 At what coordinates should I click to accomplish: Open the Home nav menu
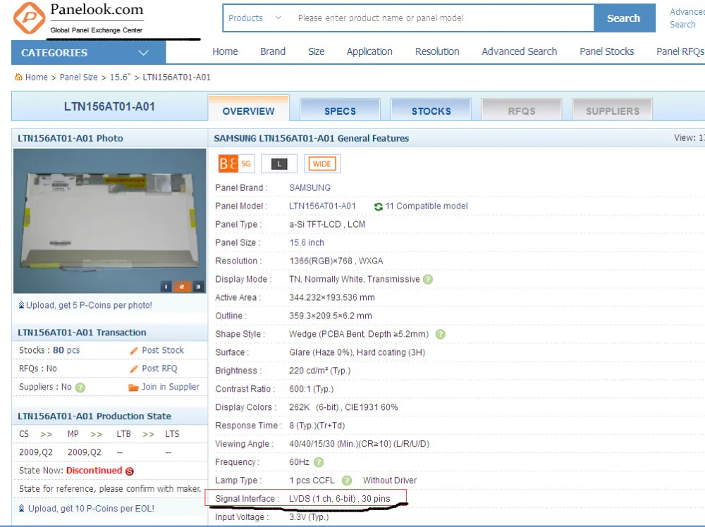coord(225,51)
